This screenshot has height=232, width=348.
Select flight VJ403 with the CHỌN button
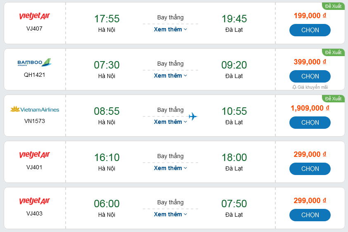[x=310, y=215]
